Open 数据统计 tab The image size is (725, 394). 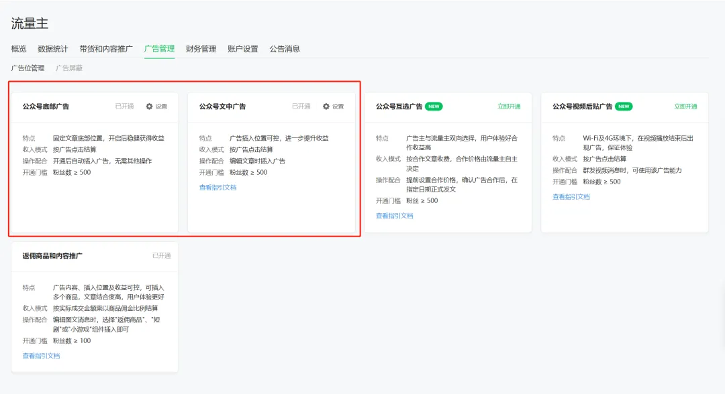(x=53, y=49)
